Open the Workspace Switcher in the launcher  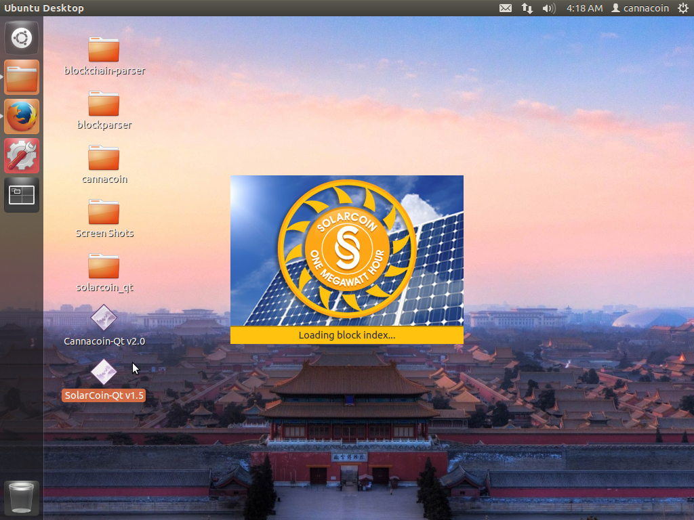22,195
